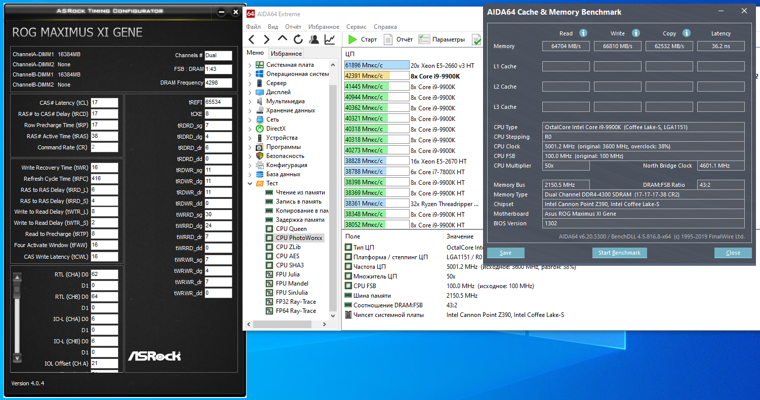Click the Back arrow in AIDA64 toolbar
The image size is (760, 400).
point(252,39)
